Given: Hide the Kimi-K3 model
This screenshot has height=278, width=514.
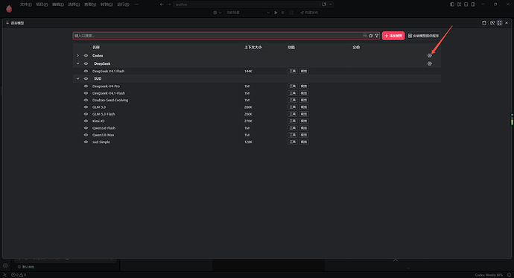Looking at the screenshot, I should (86, 121).
